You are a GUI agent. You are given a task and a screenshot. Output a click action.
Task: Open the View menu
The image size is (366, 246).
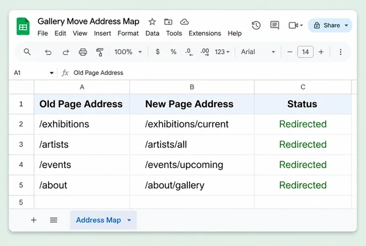tap(80, 33)
